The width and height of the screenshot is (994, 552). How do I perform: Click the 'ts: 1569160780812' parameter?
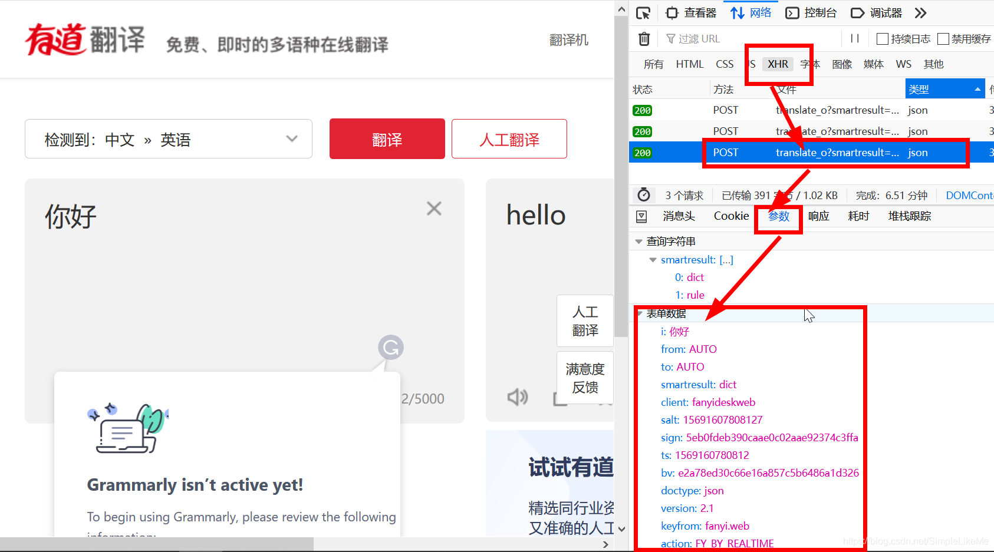click(705, 455)
